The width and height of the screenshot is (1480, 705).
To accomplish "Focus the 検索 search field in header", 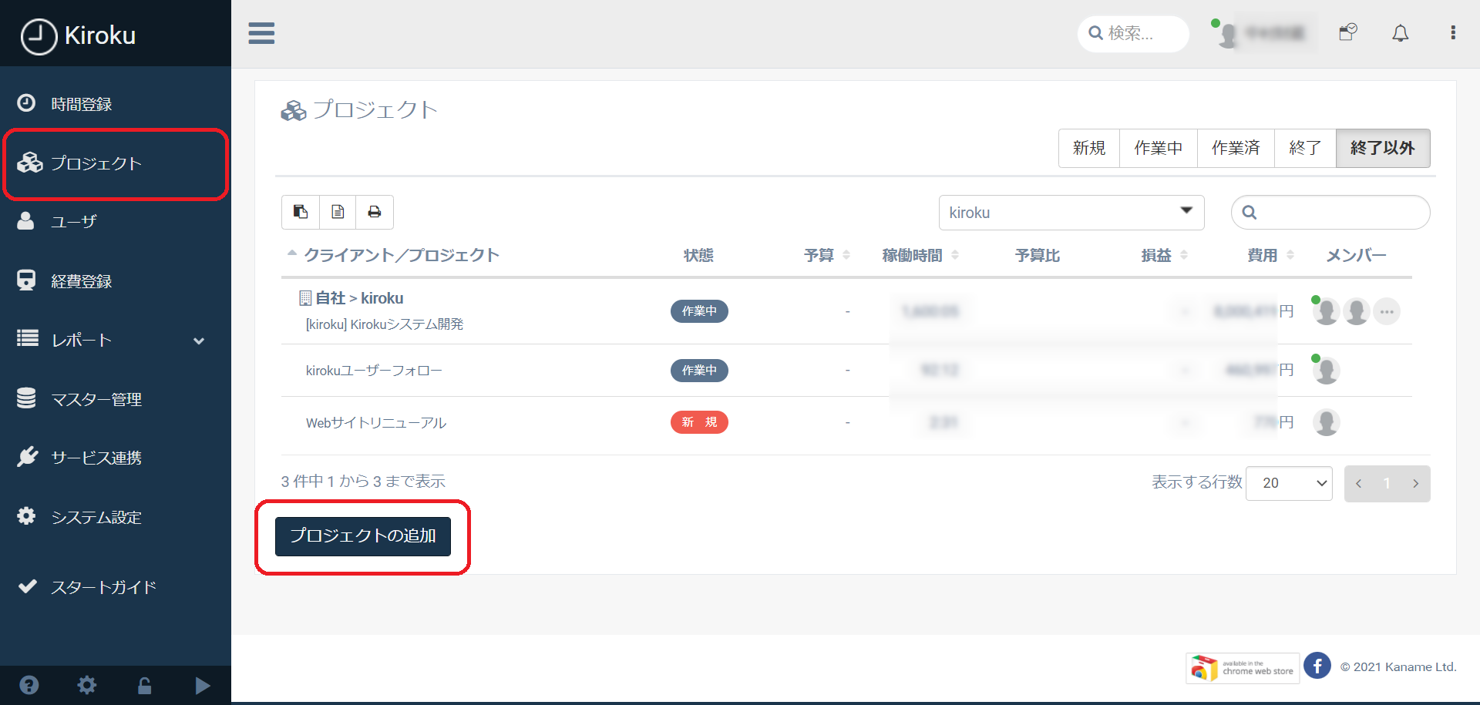I will pyautogui.click(x=1133, y=33).
